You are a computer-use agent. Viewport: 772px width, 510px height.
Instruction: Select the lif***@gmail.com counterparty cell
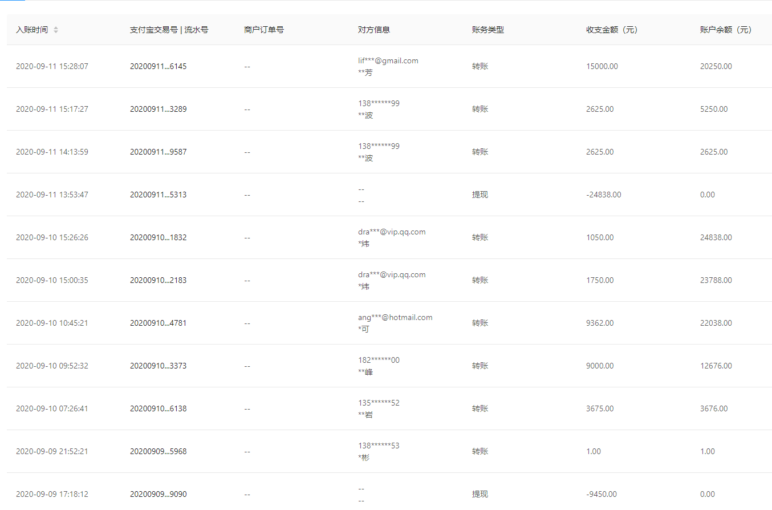coord(388,60)
